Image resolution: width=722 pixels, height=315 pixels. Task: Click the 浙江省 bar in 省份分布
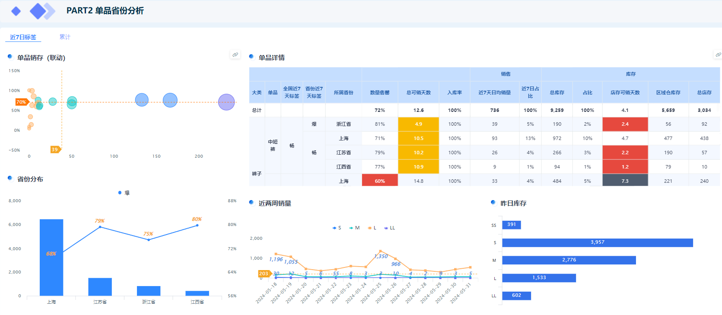click(149, 291)
